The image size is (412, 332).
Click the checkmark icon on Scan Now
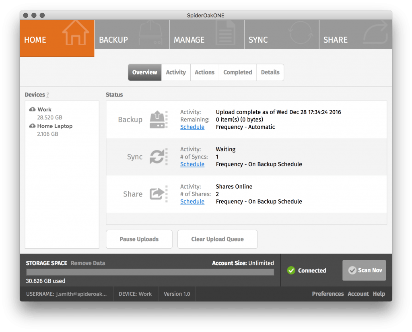352,270
